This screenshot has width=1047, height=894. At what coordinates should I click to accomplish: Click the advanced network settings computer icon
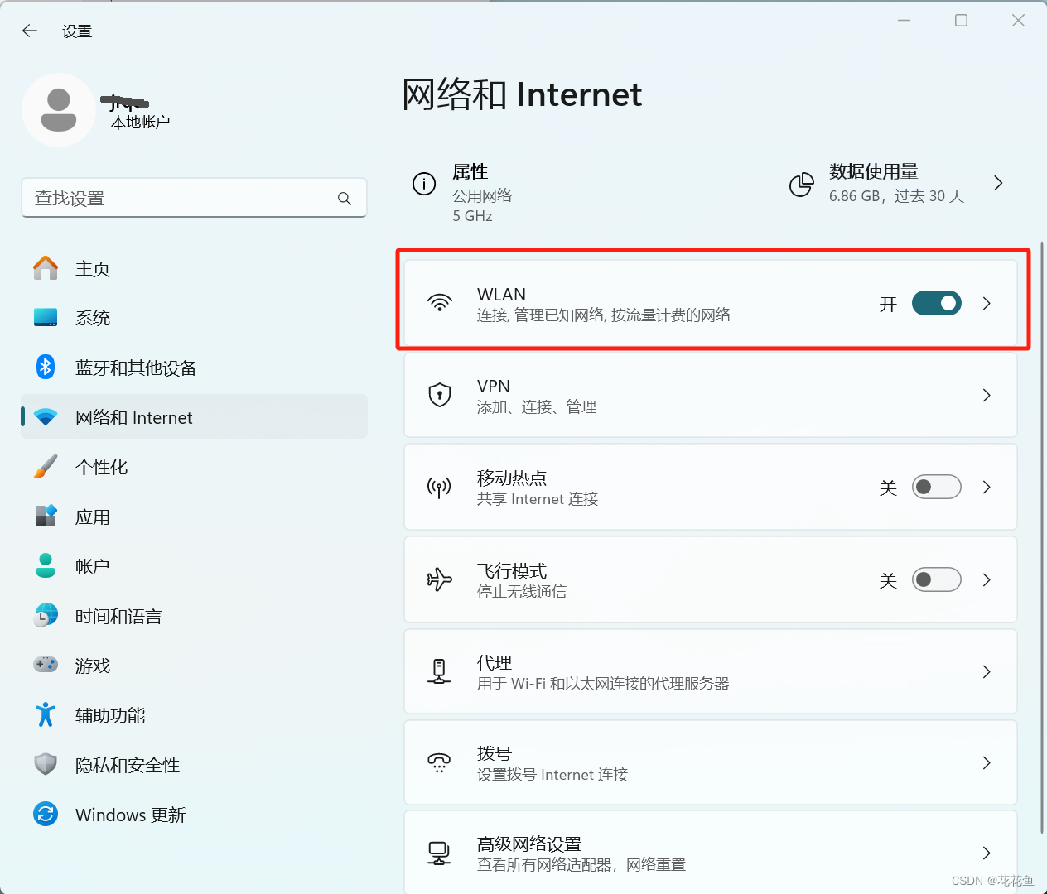pyautogui.click(x=439, y=853)
